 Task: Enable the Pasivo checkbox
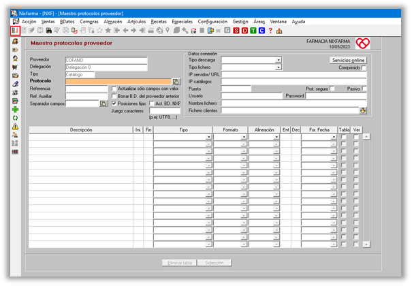pyautogui.click(x=364, y=89)
